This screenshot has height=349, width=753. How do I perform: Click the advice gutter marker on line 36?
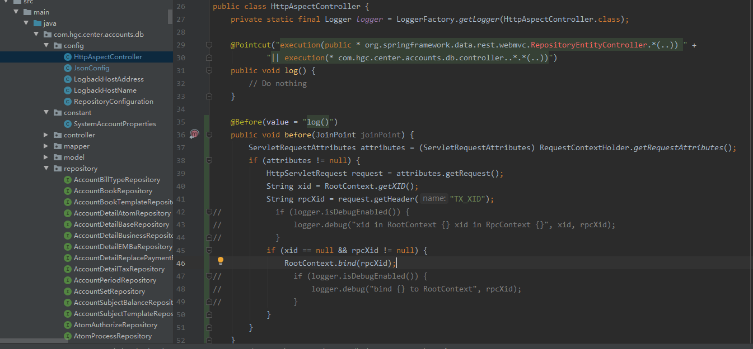[x=194, y=134]
